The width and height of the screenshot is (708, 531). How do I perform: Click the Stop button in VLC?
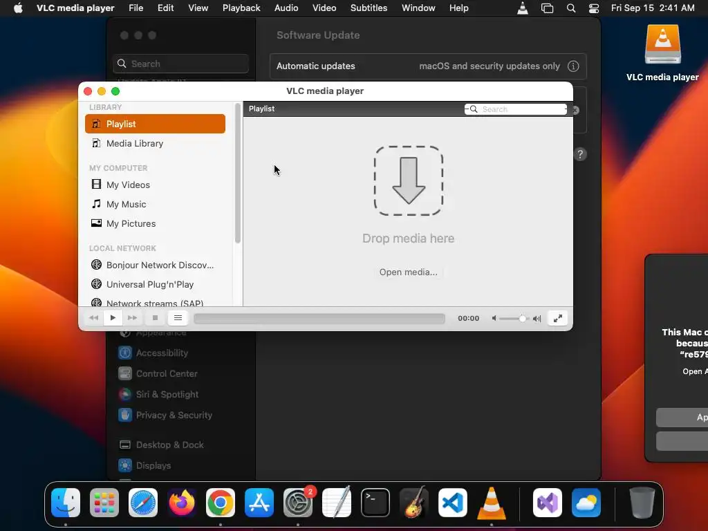[155, 318]
